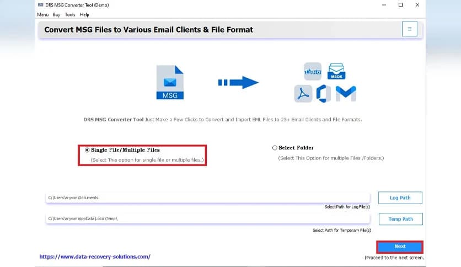461x267 pixels.
Task: Maximize the DRS MSG Converter window
Action: point(400,5)
